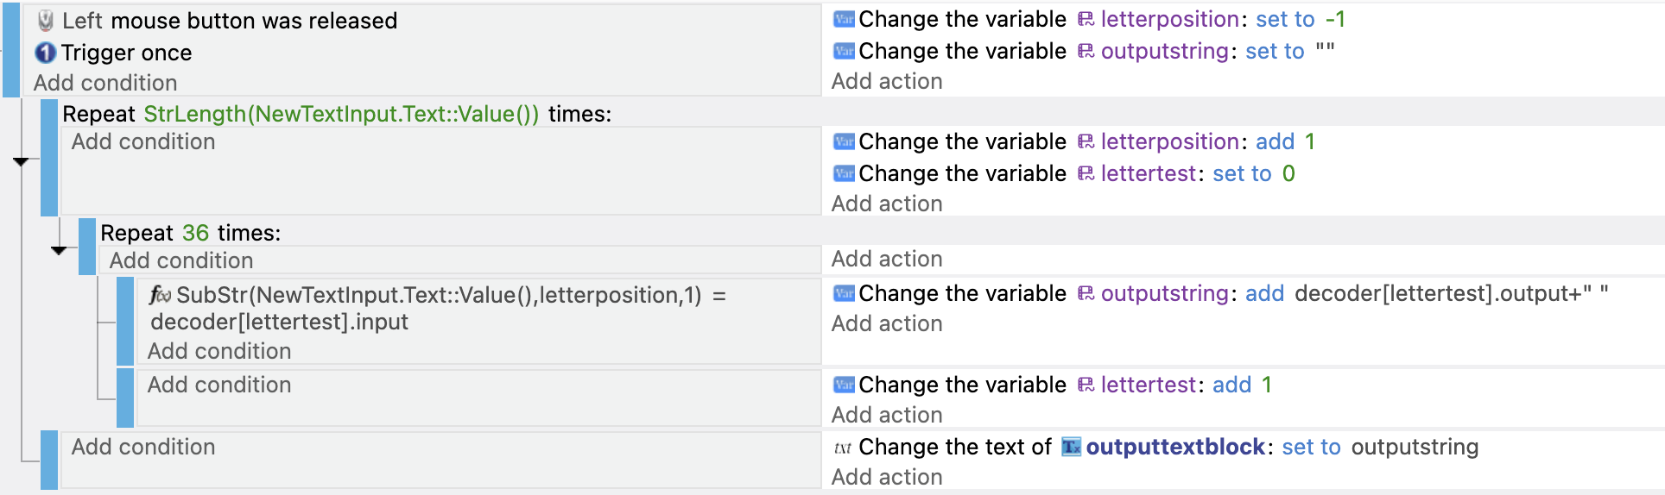
Task: Open the decoder[lettertest].output add action
Action: [x=1220, y=293]
